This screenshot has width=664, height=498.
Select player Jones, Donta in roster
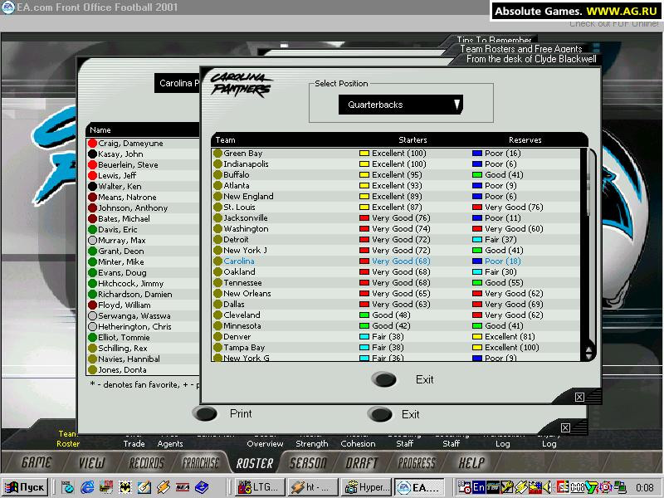coord(122,369)
